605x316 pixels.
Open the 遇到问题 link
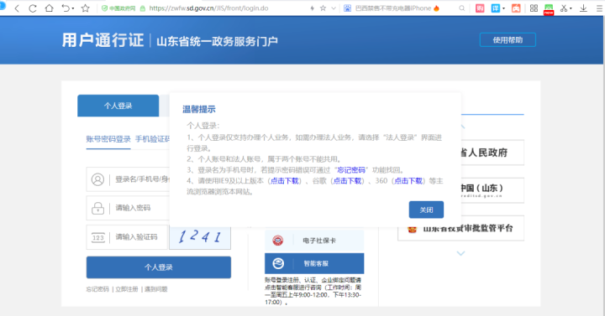point(156,289)
